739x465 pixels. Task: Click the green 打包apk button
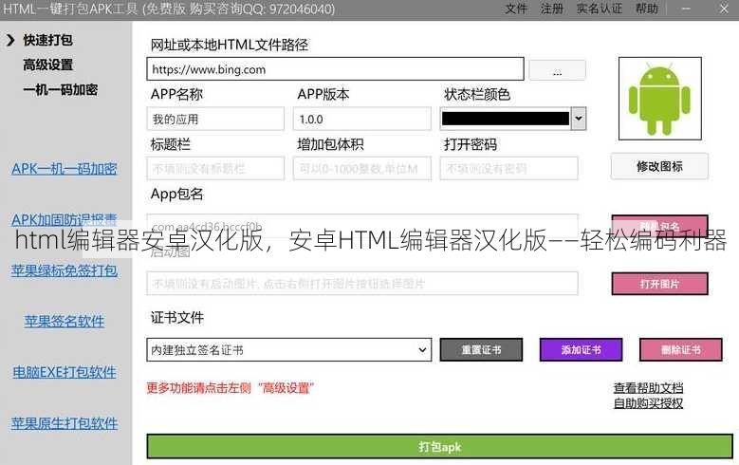(x=440, y=447)
